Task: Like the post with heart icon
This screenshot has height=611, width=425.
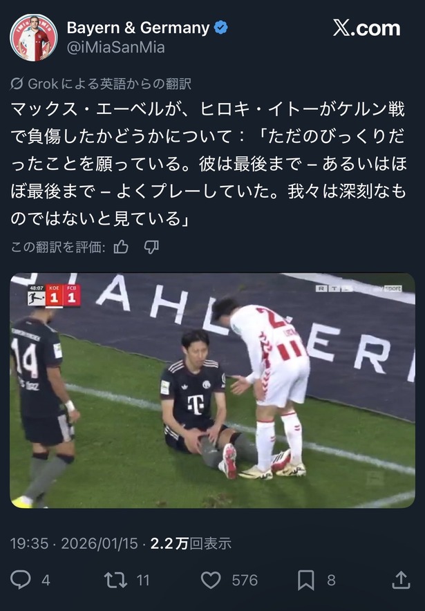Action: click(211, 580)
